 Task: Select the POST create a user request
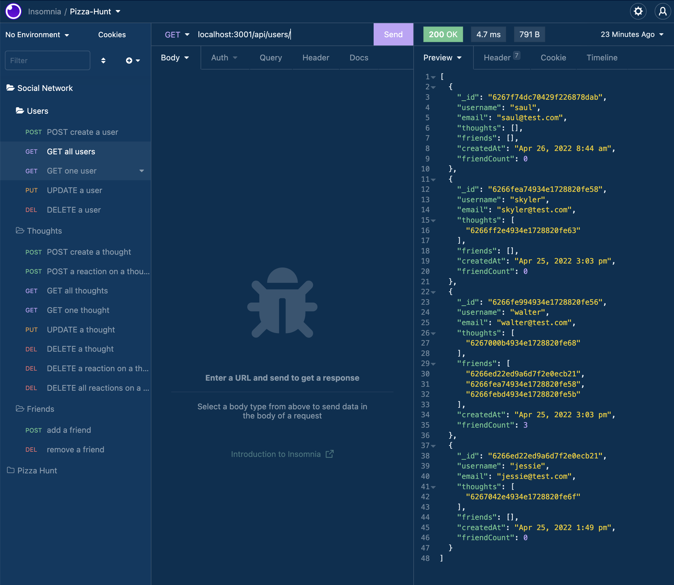[x=75, y=132]
